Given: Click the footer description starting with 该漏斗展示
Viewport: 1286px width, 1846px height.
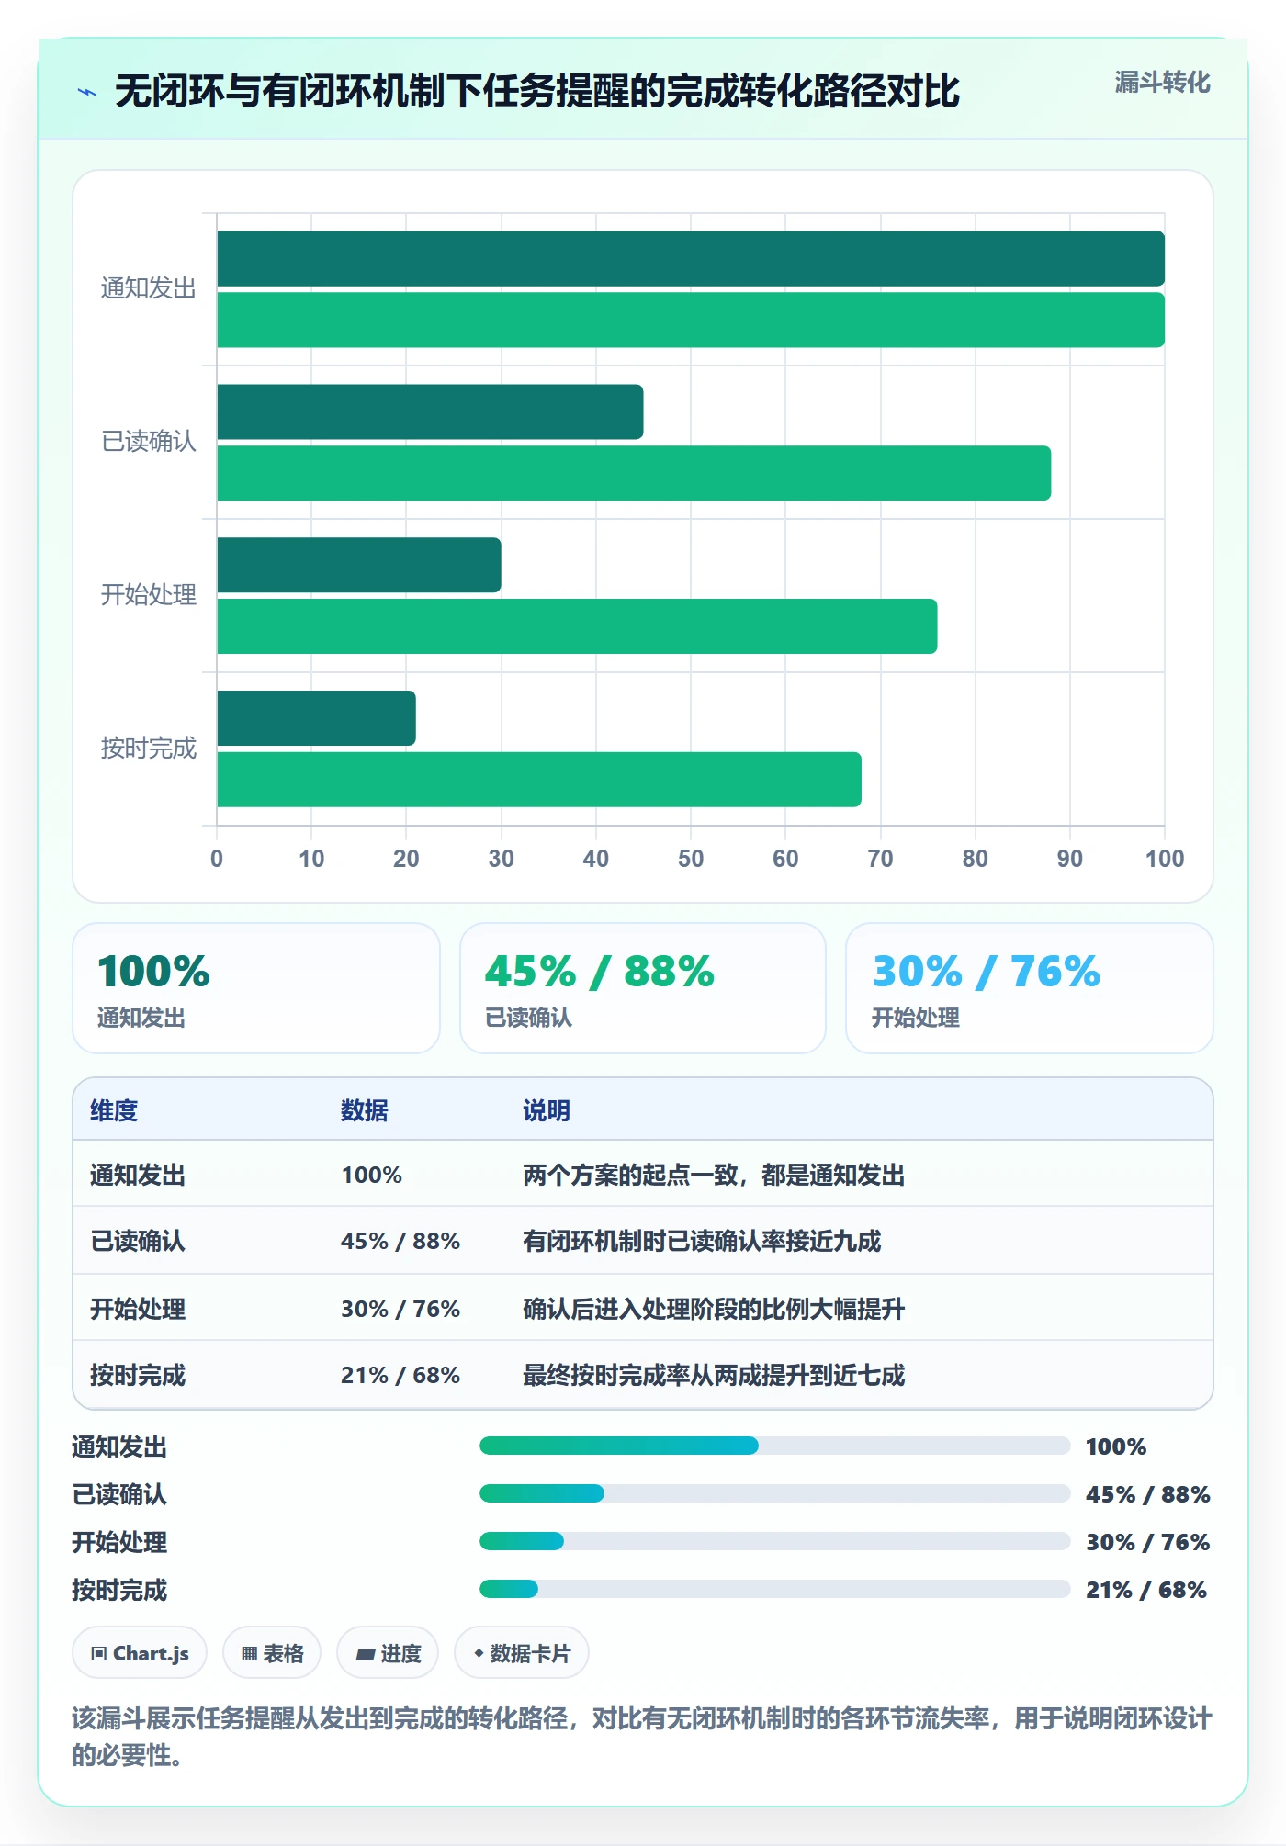Looking at the screenshot, I should pos(642,1737).
